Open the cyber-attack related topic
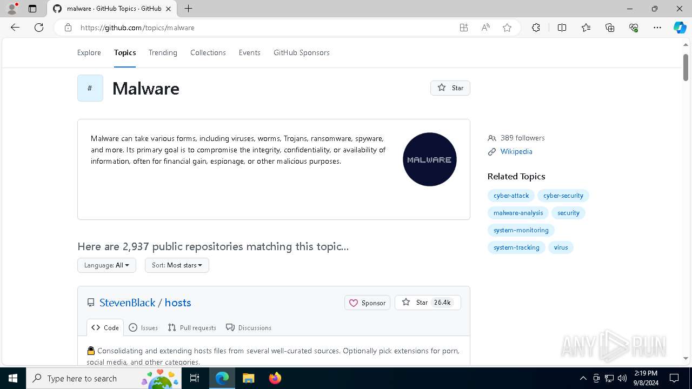Viewport: 692px width, 389px height. click(511, 196)
